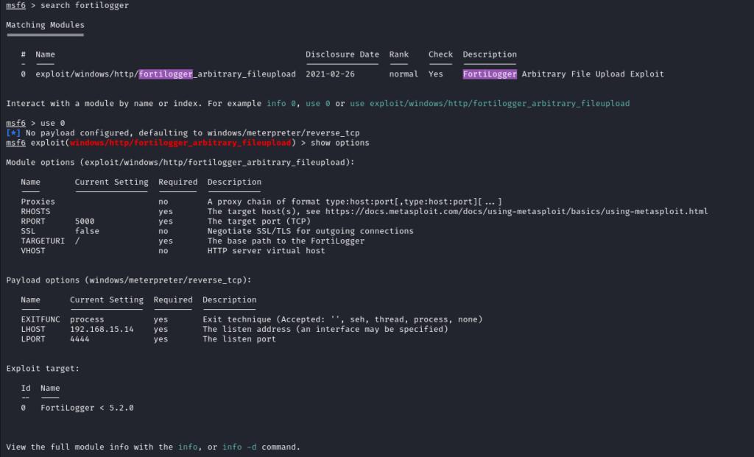Click the 'search fortilogger' command text
Screen dimensions: 754x457
(x=85, y=5)
